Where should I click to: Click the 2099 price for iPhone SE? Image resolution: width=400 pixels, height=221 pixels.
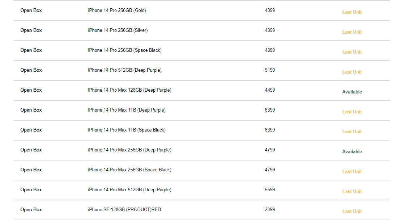270,209
